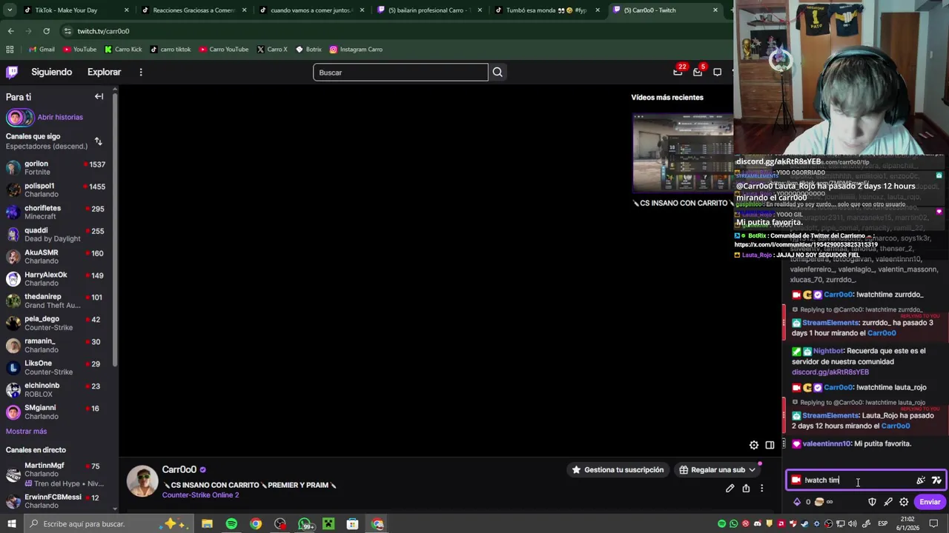
Task: Click Carr0o0 channel avatar
Action: [142, 481]
